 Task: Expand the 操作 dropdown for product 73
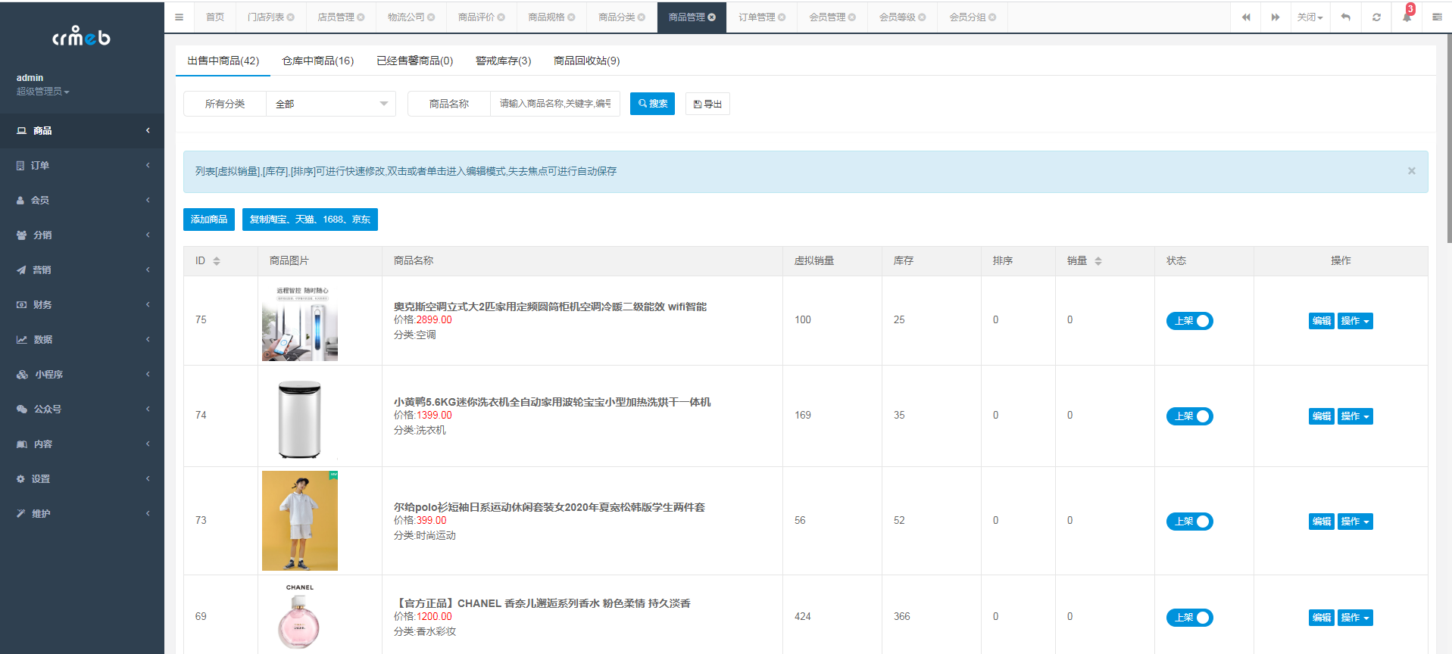[x=1354, y=522]
